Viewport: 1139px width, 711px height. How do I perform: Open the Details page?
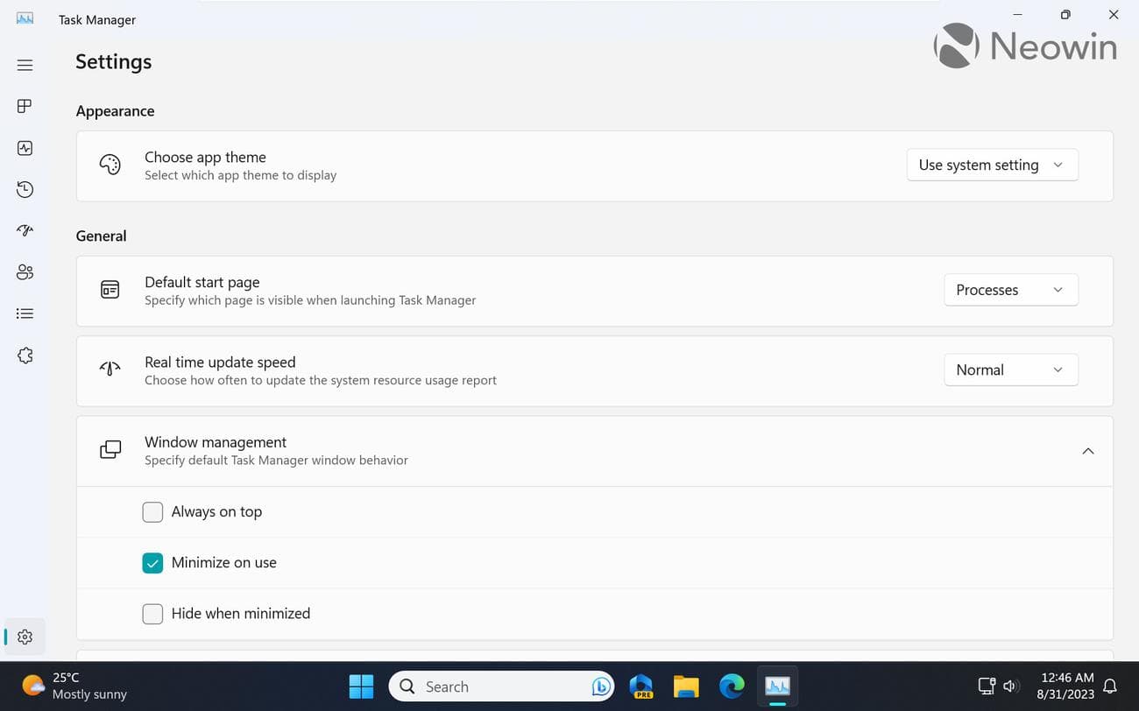(x=25, y=313)
